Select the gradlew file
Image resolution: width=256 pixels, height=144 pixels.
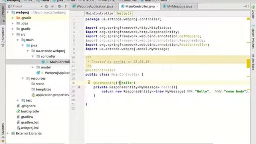27,117
